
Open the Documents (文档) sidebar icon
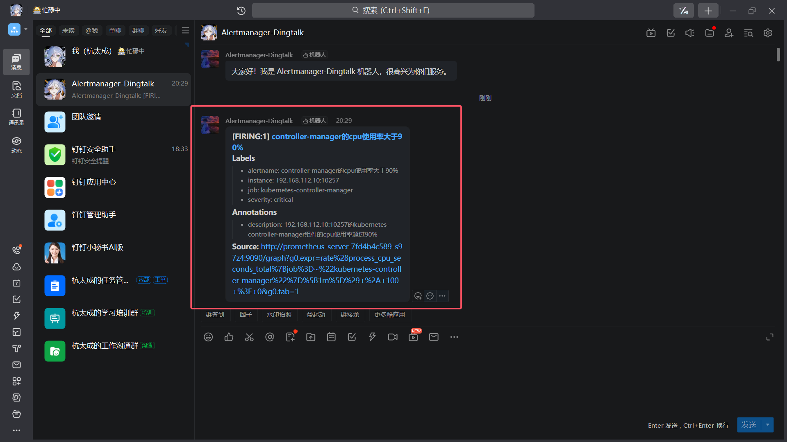[16, 89]
